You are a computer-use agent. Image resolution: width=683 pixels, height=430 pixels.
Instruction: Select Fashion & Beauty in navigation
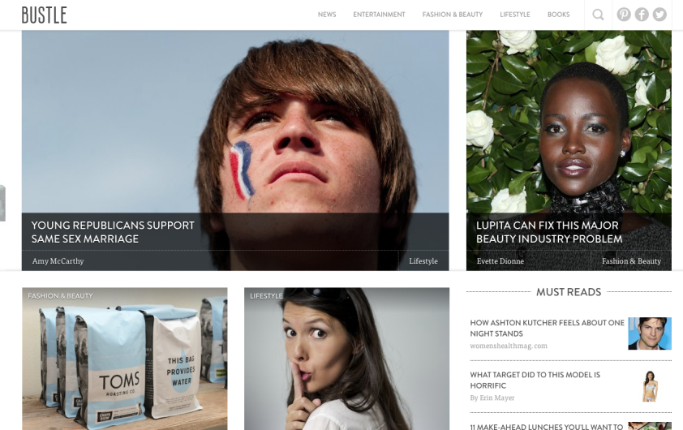point(452,15)
